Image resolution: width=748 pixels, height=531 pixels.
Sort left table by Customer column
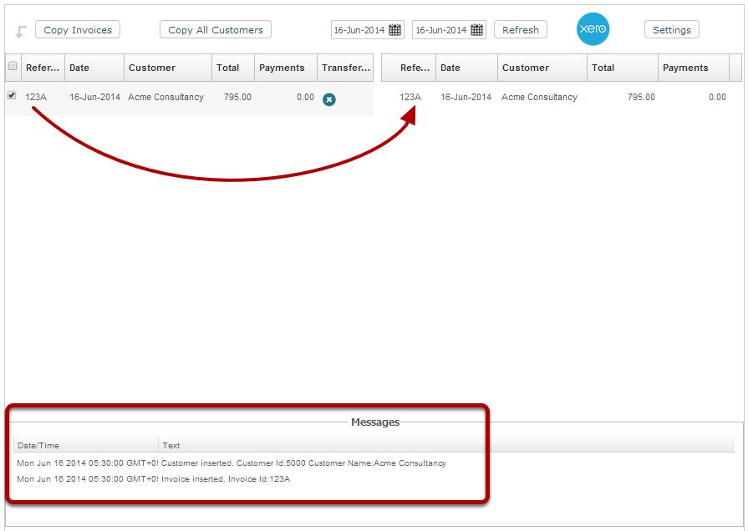coord(168,68)
